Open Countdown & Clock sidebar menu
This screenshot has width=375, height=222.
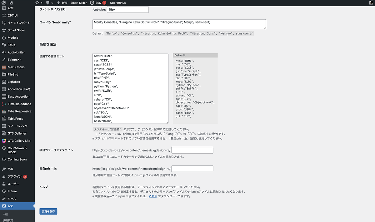point(17,150)
